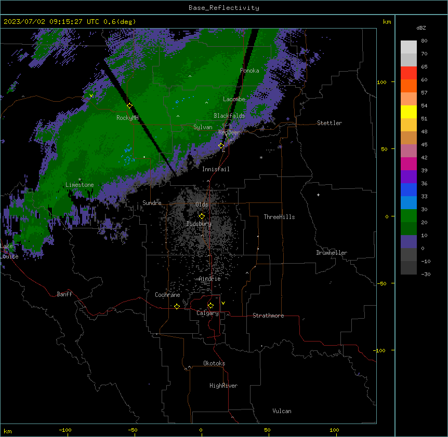Viewport: 448px width, 437px height.
Task: Click the yellow diamond marker above Calgary label
Action: [210, 306]
